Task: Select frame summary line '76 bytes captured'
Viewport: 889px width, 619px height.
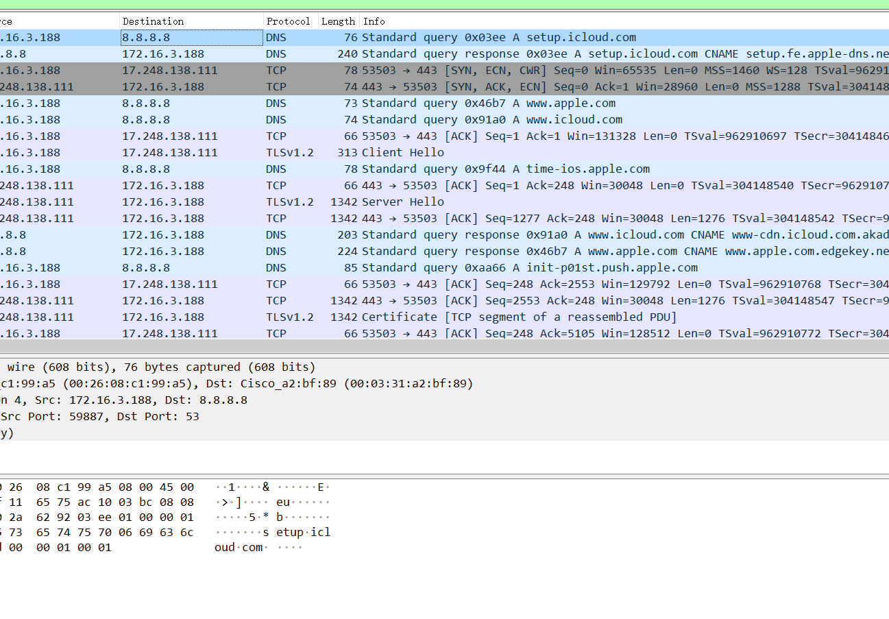Action: [444, 367]
